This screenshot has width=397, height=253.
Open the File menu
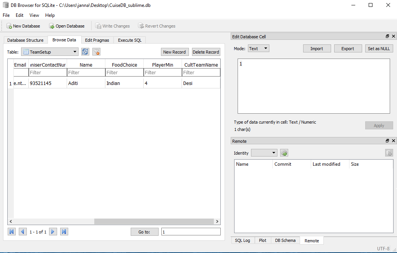(x=6, y=15)
